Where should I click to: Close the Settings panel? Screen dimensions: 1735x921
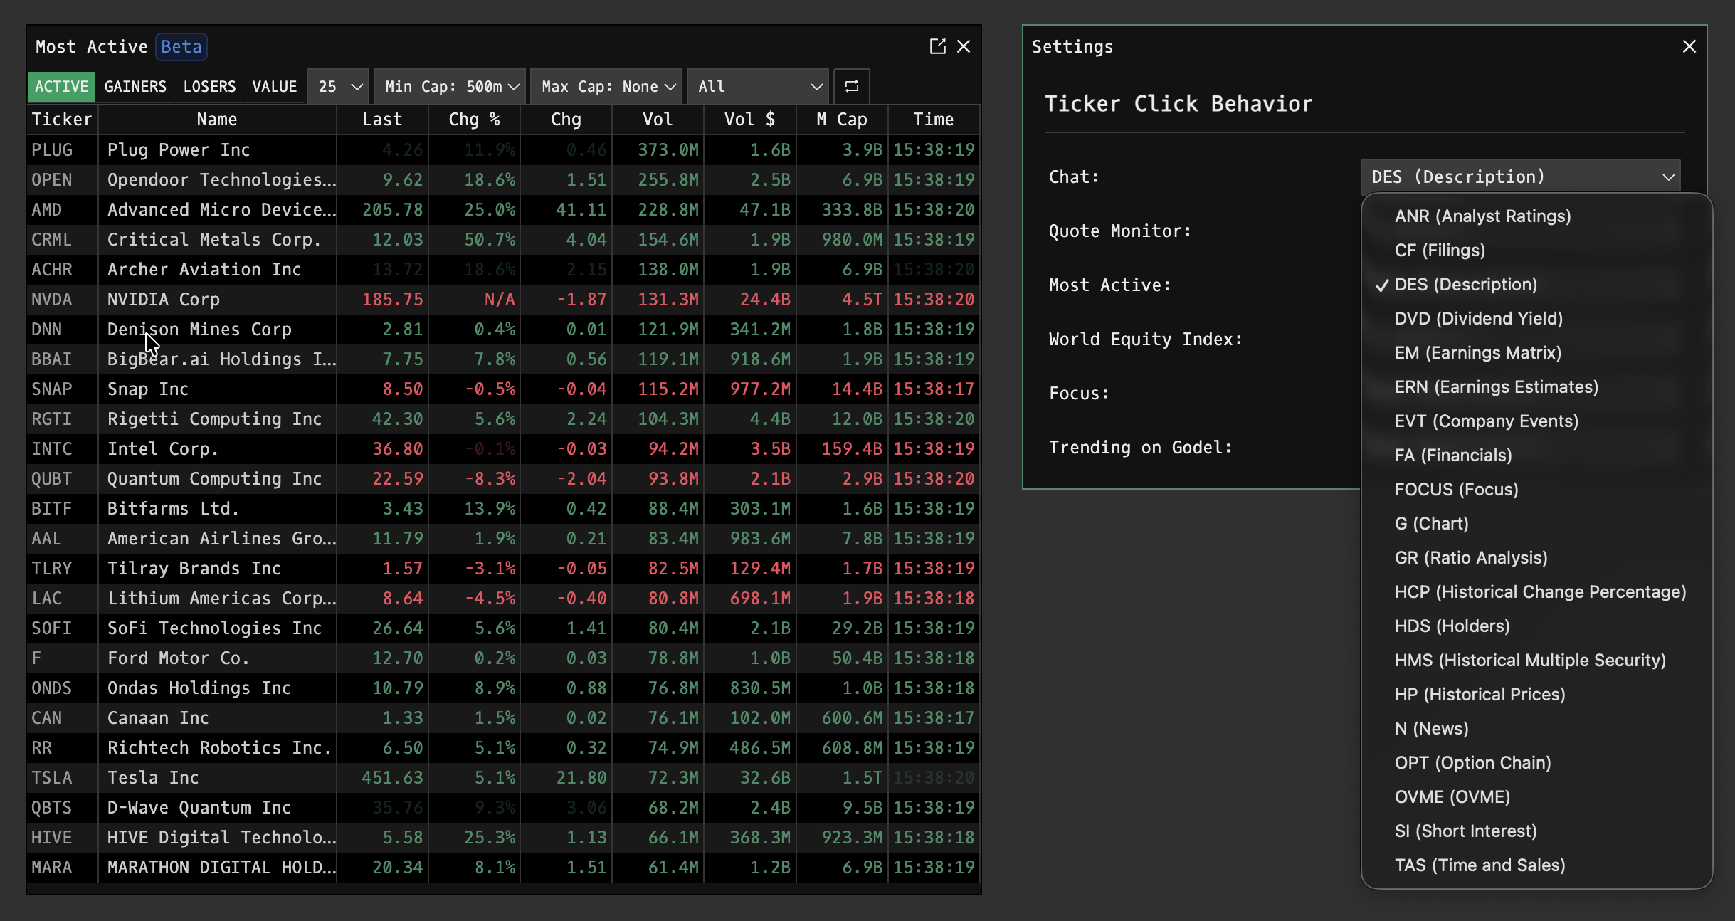[1689, 46]
